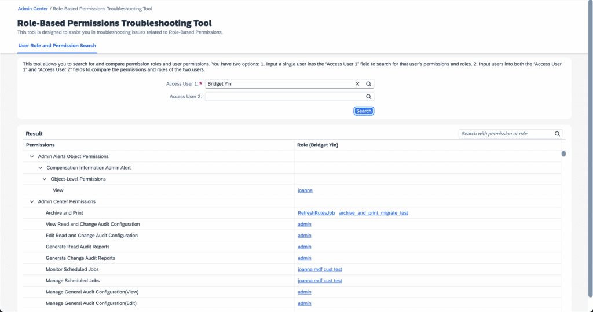This screenshot has width=593, height=312.
Task: Open joanna mdf cust test for Monitor Scheduled Jobs
Action: (x=320, y=269)
